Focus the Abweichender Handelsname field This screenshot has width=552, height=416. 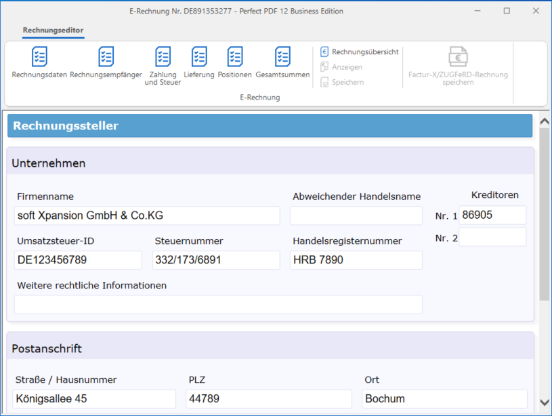356,215
